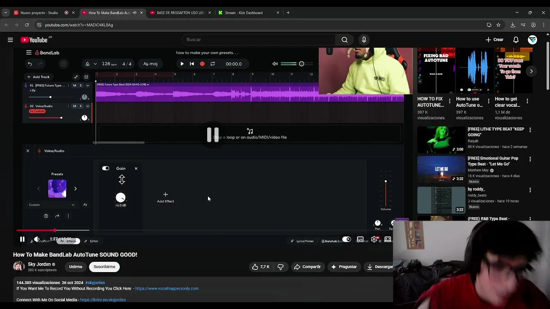Toggle YouTube autoplay switch

[x=346, y=240]
